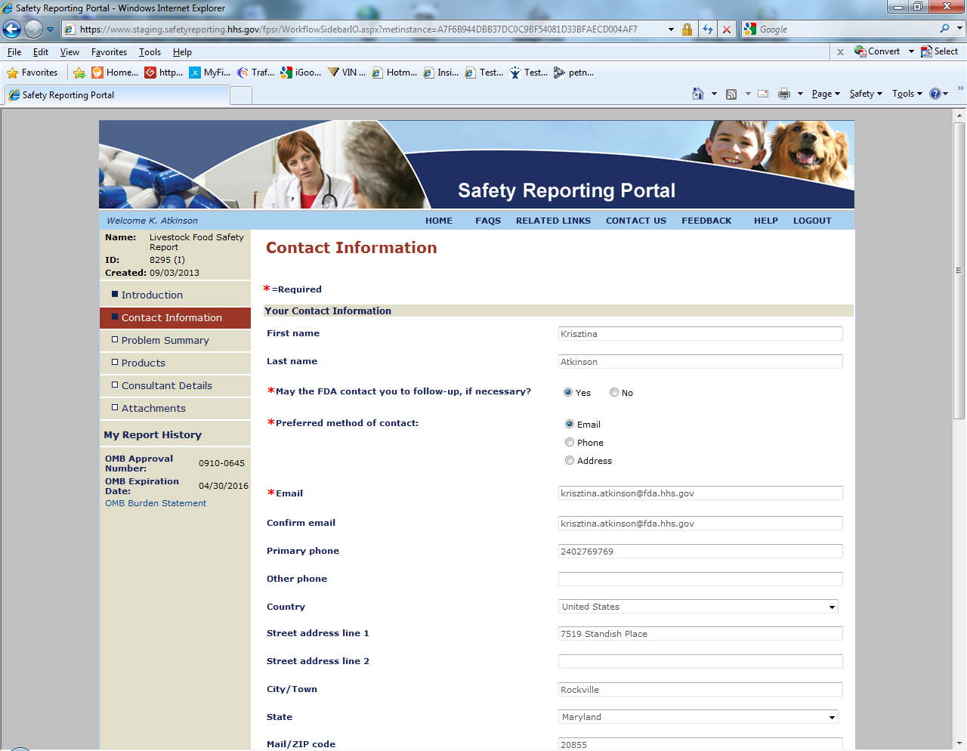Open the Hotm... favorites bar shortcut
The height and width of the screenshot is (751, 967).
[394, 73]
